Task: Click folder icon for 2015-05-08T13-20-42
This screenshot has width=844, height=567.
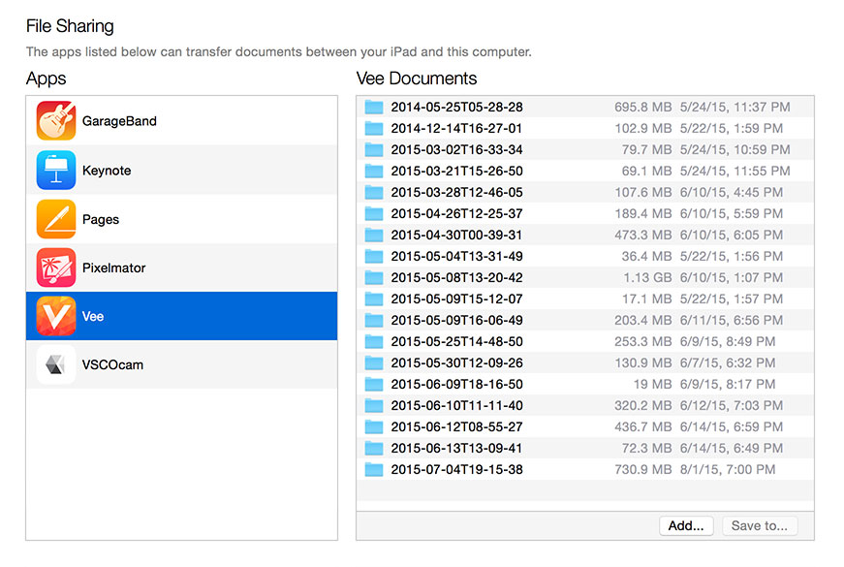Action: [x=374, y=277]
